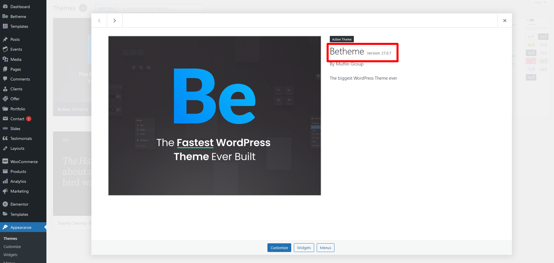Click the Products archive icon
The image size is (554, 263).
click(5, 171)
